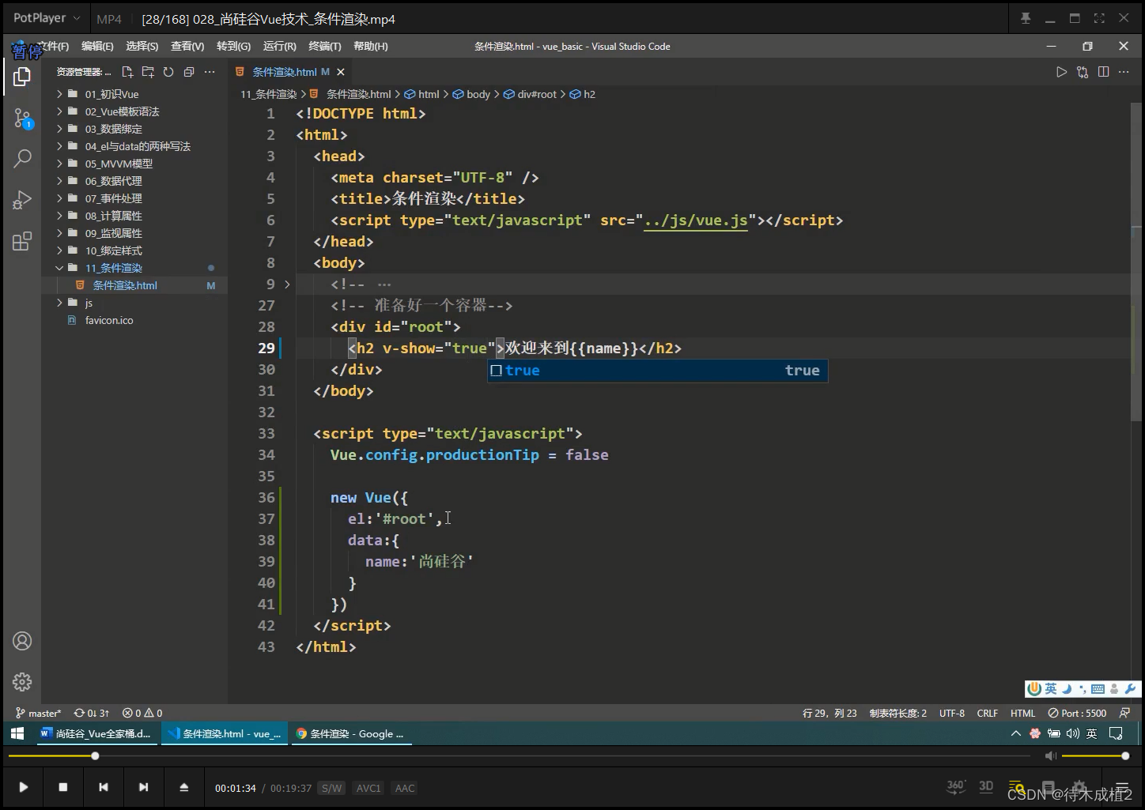
Task: Select the 条件渲染.html editor tab
Action: tap(289, 72)
